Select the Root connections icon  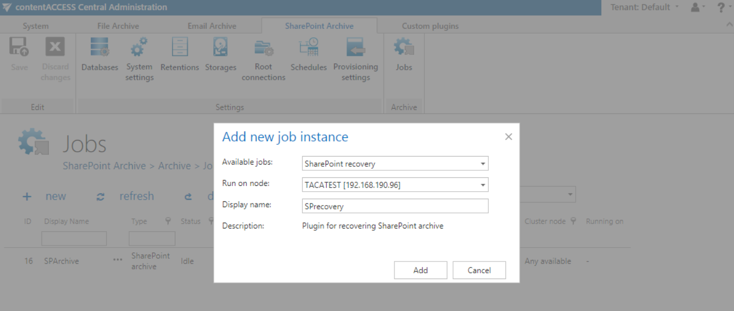[263, 48]
